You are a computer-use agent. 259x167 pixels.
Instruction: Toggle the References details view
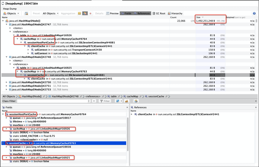(142, 13)
